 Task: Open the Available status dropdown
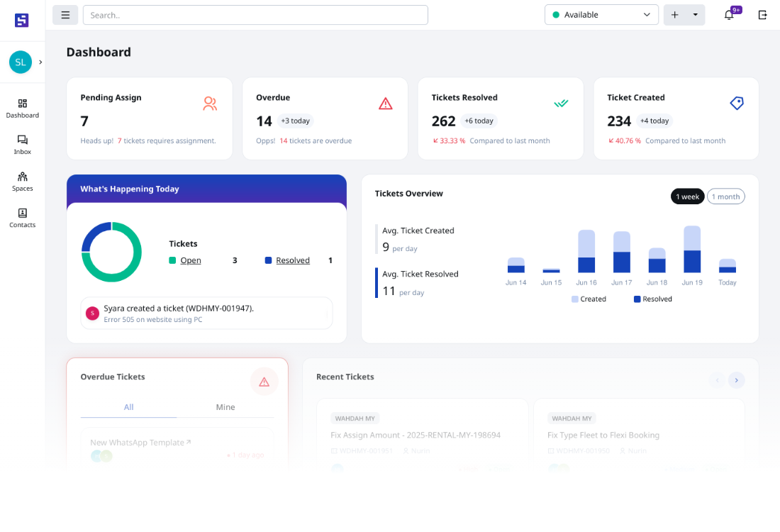601,15
